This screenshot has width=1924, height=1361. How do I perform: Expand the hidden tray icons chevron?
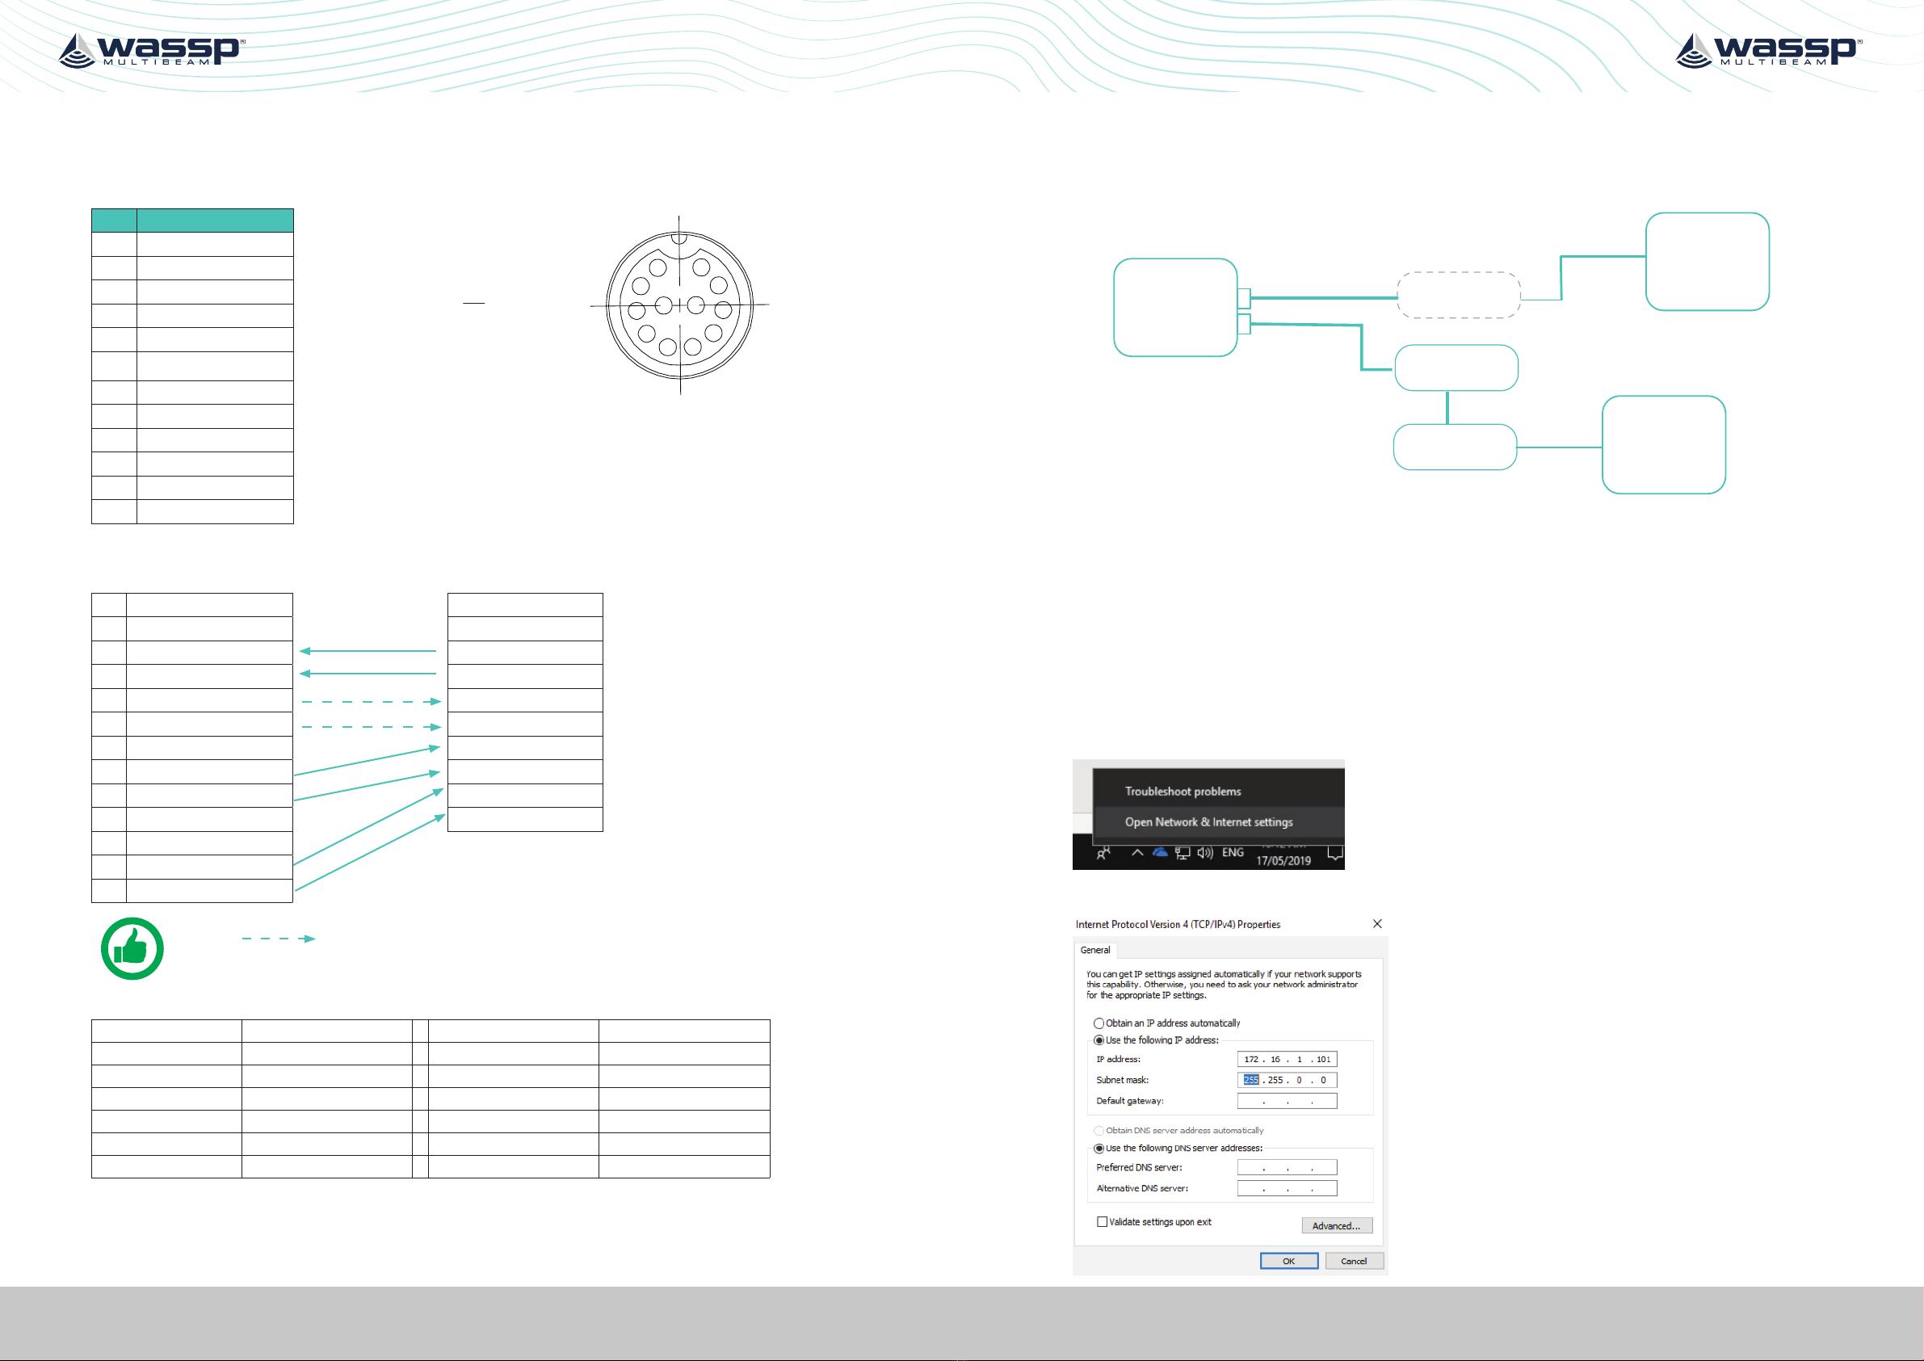click(x=1137, y=853)
